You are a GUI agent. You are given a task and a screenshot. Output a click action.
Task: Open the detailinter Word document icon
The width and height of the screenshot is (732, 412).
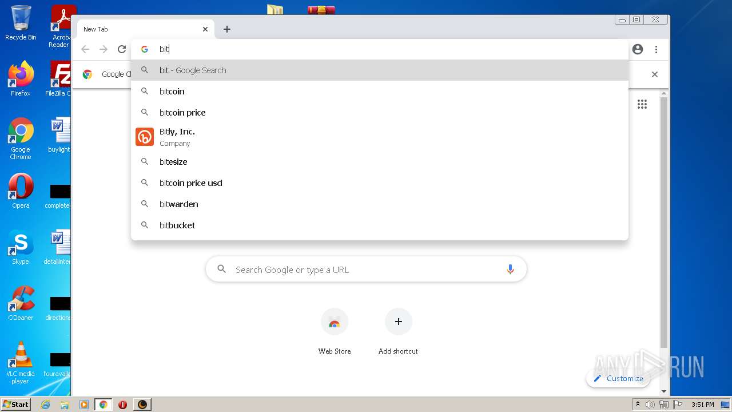58,247
